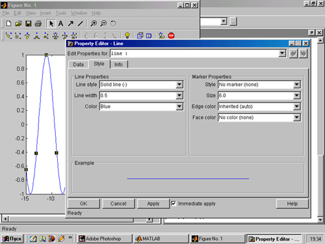Image resolution: width=325 pixels, height=244 pixels.
Task: Enable the Zoom Out magnifier tool
Action: point(103,23)
